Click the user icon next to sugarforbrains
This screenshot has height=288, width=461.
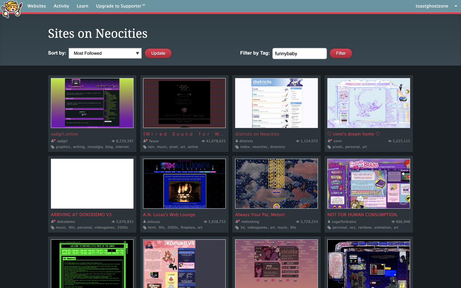point(329,221)
